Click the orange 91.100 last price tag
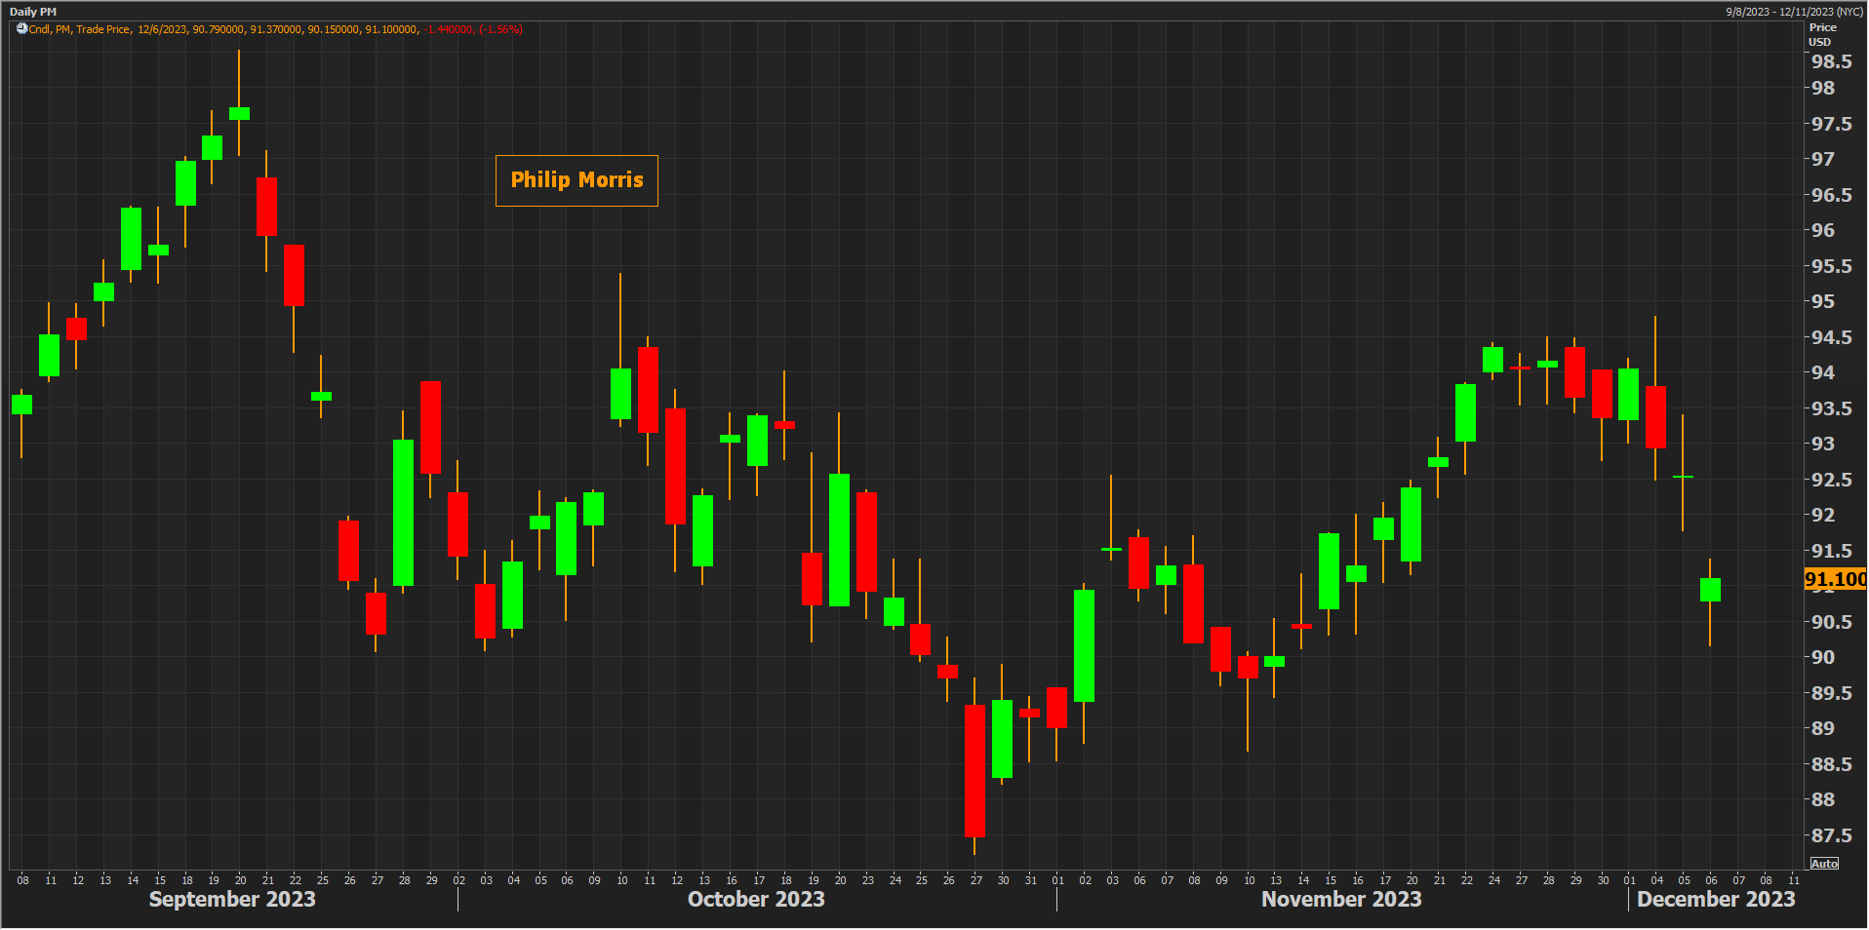This screenshot has width=1869, height=930. 1834,580
